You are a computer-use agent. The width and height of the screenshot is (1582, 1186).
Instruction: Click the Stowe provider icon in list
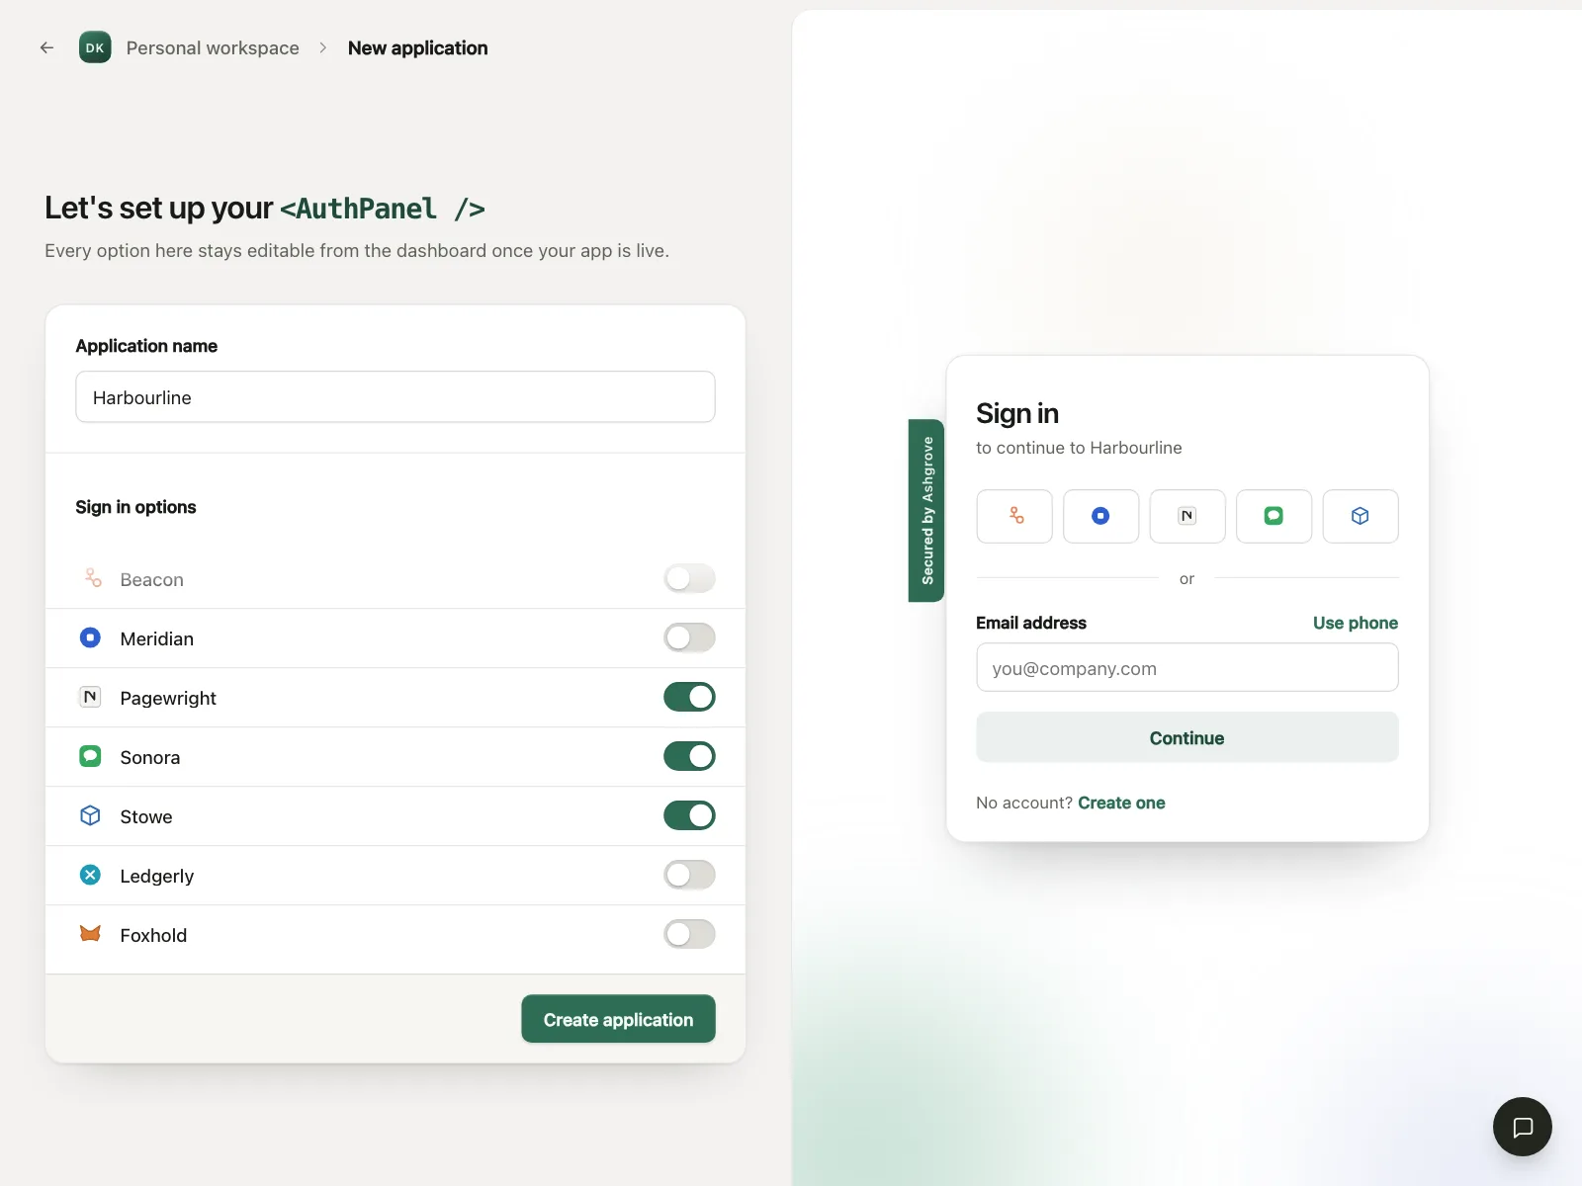90,815
